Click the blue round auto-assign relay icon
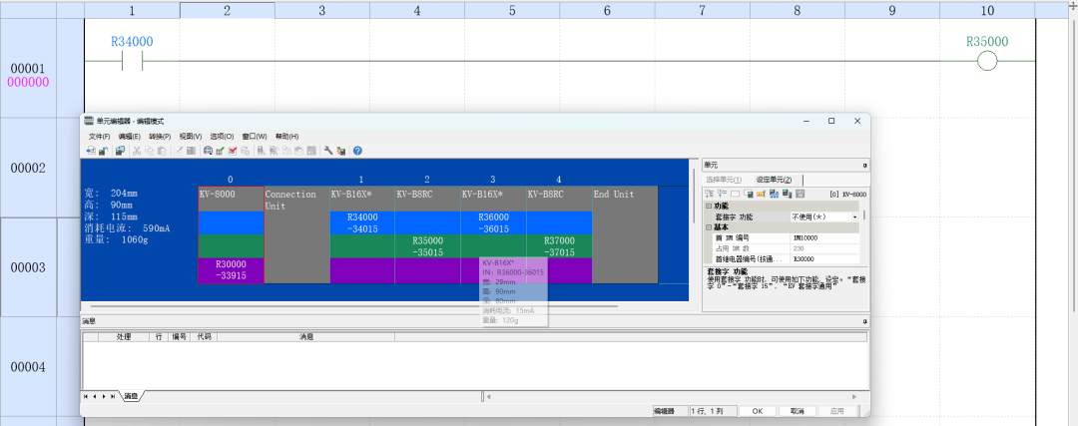This screenshot has width=1078, height=426. coord(209,151)
